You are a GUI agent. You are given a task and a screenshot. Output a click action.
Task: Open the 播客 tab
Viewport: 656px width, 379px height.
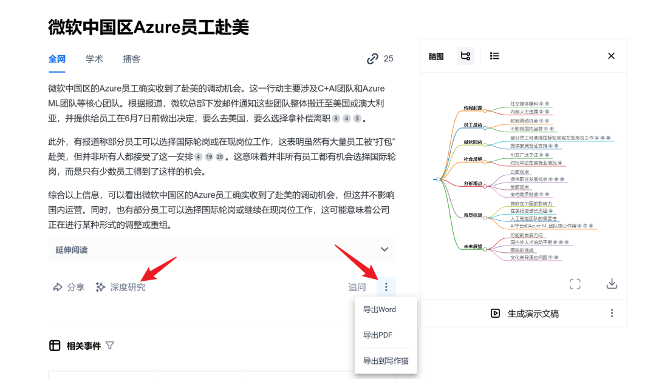tap(131, 59)
